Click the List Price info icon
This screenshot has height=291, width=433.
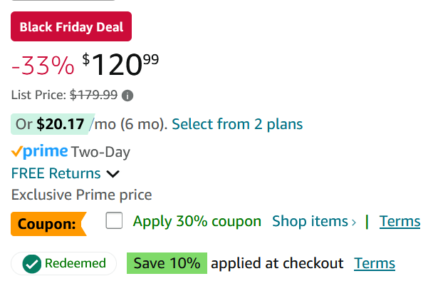pyautogui.click(x=127, y=96)
